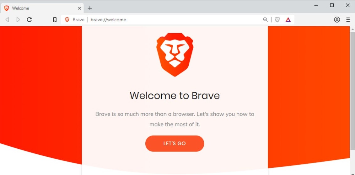355x175 pixels.
Task: Click the LET'S GO button
Action: (x=175, y=143)
